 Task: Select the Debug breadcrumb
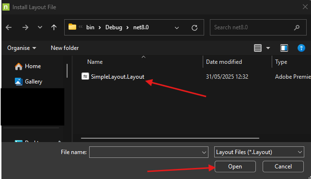[114, 27]
